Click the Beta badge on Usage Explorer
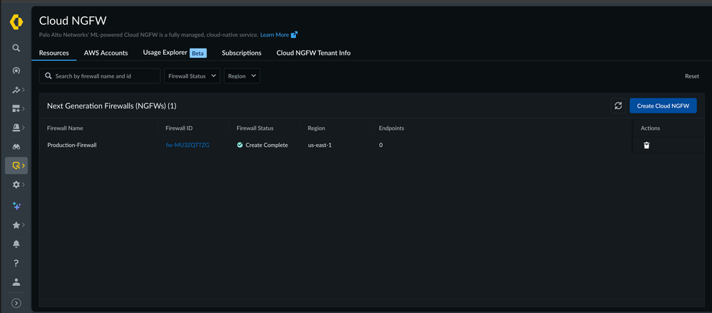The width and height of the screenshot is (712, 313). point(198,53)
